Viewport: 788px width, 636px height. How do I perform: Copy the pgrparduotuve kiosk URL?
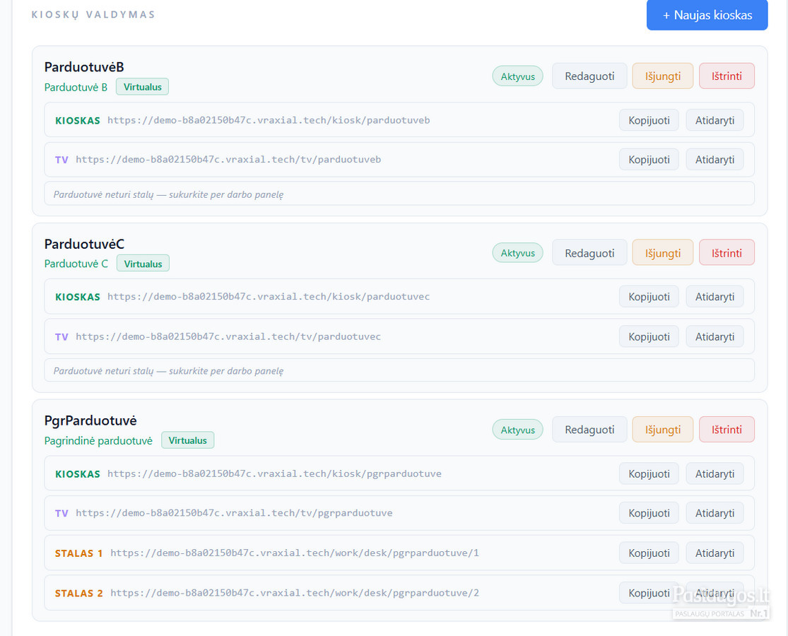(649, 473)
